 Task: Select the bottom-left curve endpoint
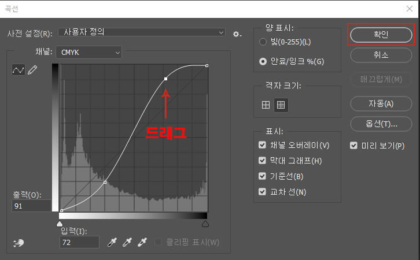pos(61,210)
